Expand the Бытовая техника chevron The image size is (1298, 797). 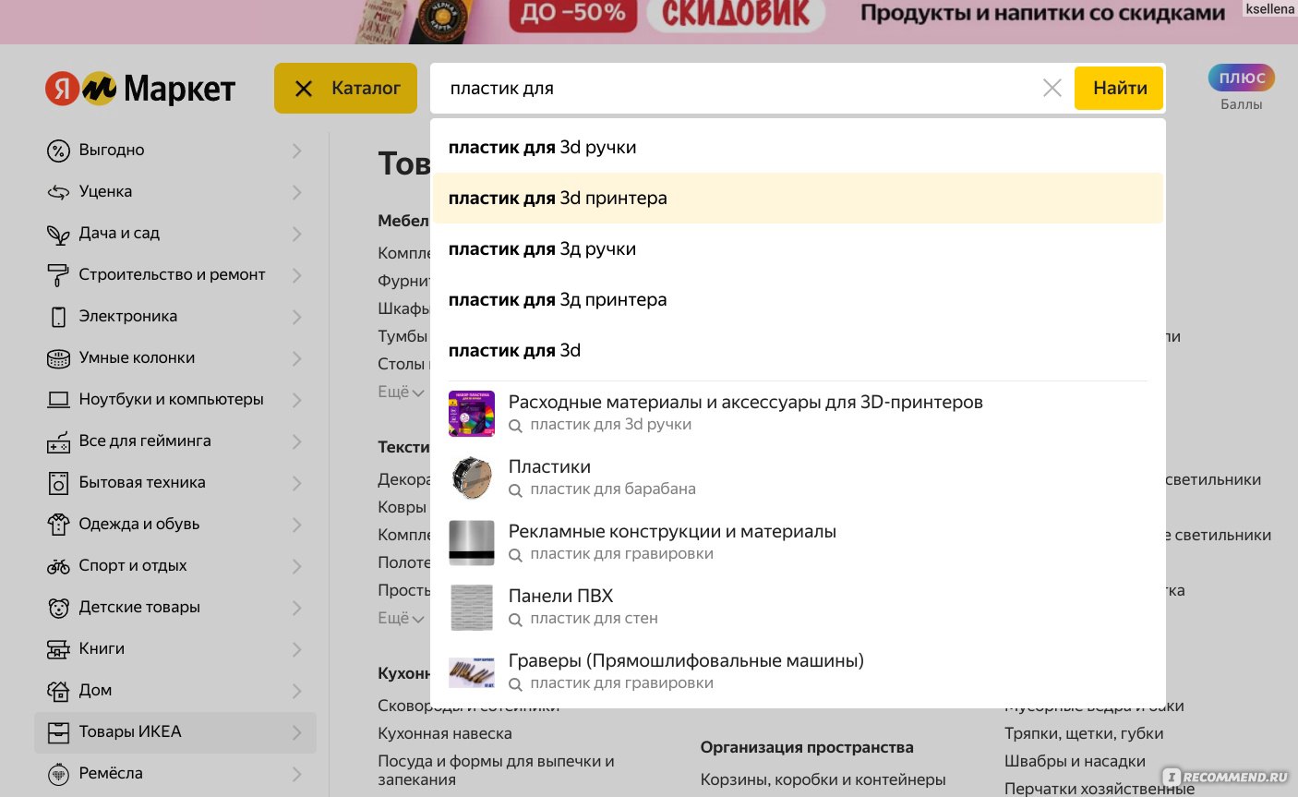[x=296, y=483]
